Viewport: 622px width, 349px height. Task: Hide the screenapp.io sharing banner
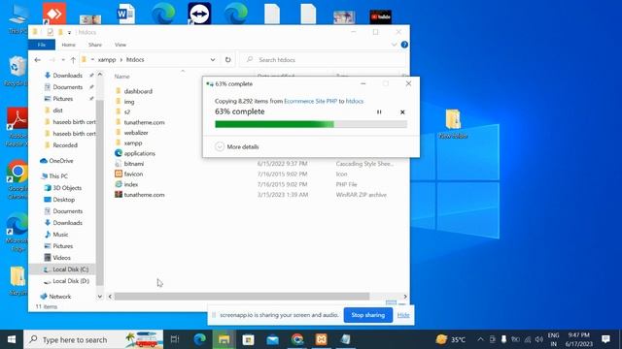tap(403, 315)
